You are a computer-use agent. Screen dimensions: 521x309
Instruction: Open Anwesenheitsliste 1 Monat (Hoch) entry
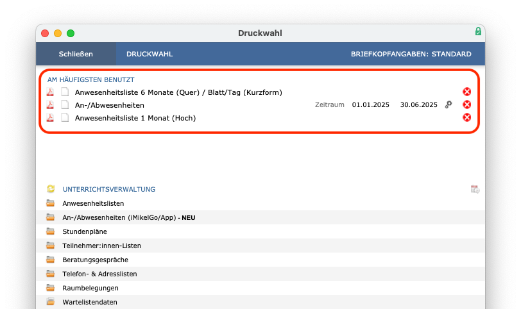point(135,118)
